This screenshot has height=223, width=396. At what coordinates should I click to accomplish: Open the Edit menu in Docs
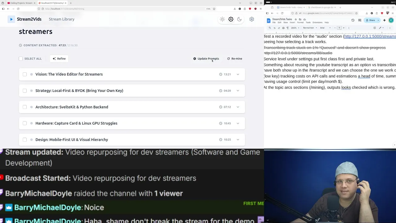click(279, 23)
